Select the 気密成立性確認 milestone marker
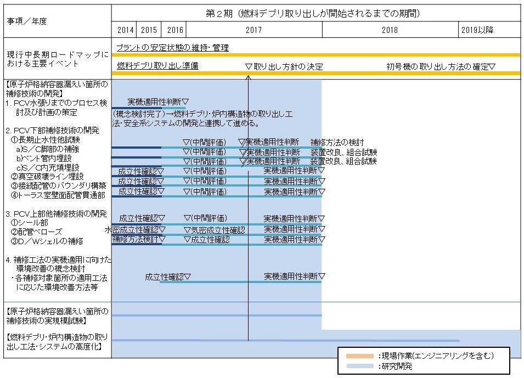Screen dimensions: 524x378 (x=187, y=230)
